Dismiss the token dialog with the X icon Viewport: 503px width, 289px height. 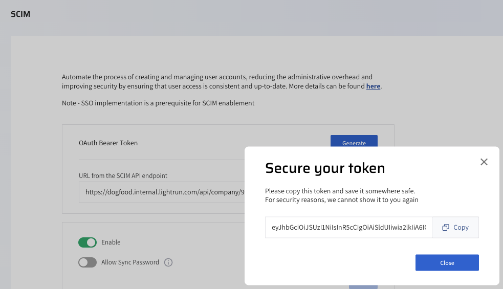484,162
